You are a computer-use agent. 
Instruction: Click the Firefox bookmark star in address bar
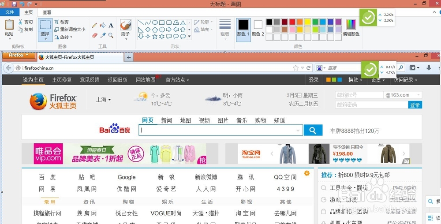pos(295,68)
